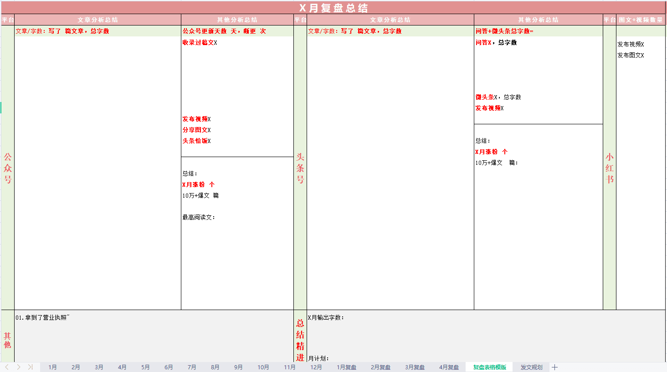The image size is (667, 372).
Task: Open the 3月 sheet tab
Action: (x=99, y=367)
